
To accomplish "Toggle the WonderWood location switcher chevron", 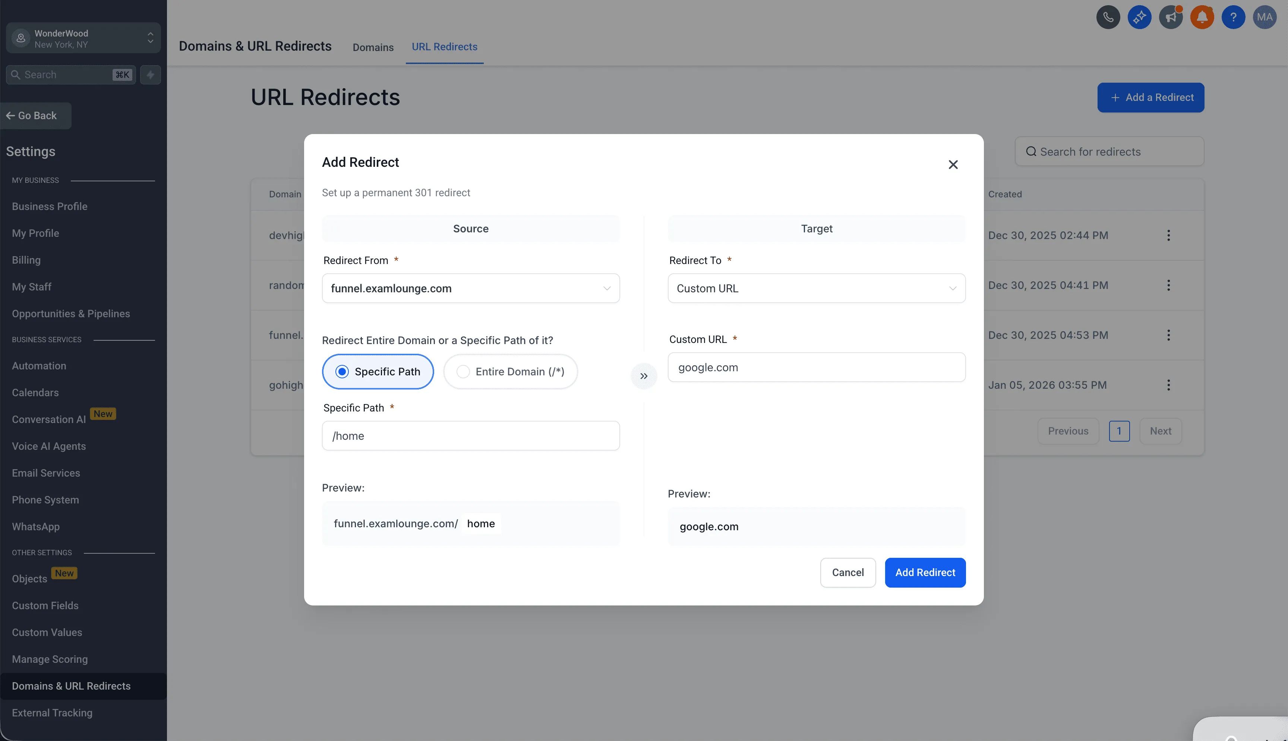I will tap(150, 37).
